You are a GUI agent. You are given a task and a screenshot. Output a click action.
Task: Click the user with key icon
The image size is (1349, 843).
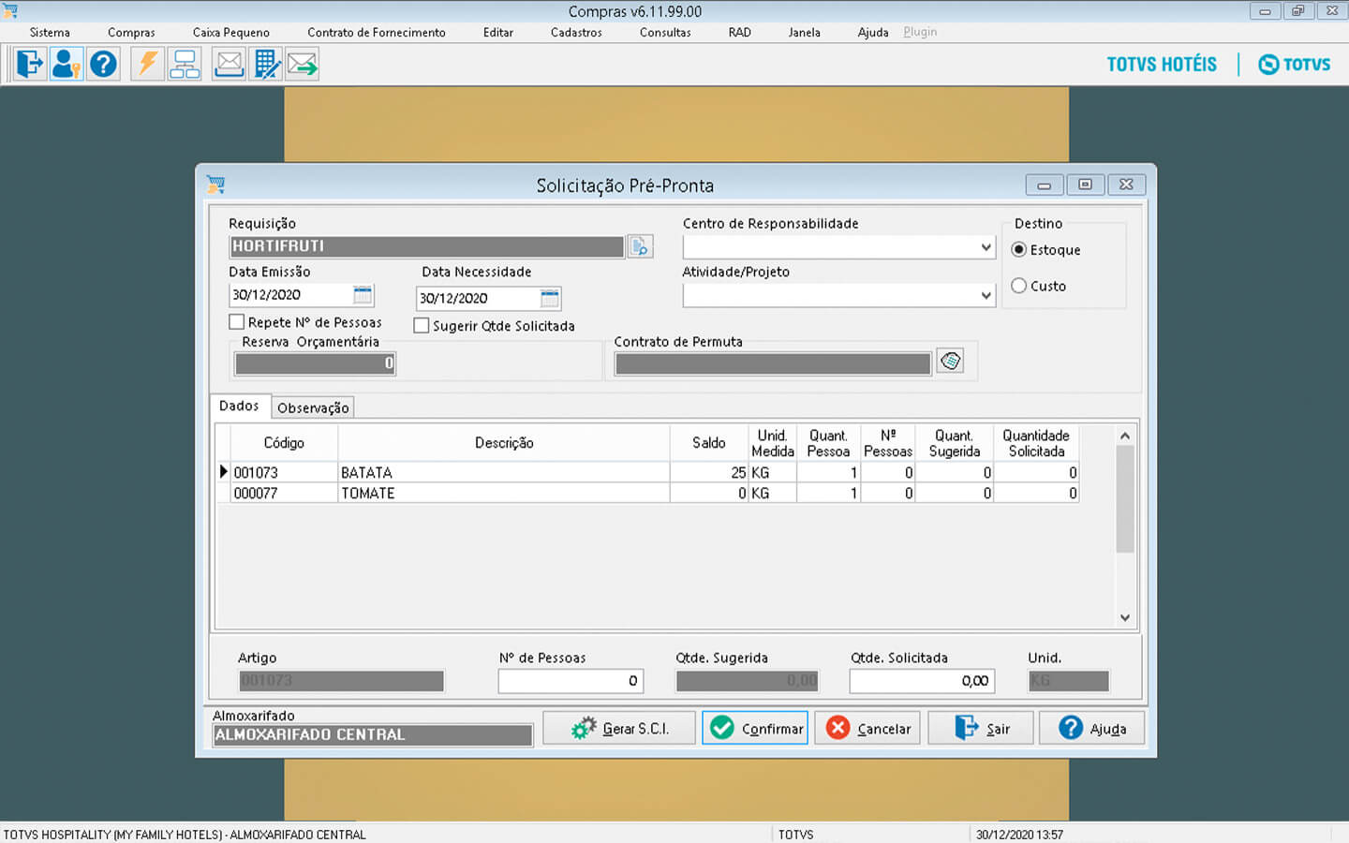click(66, 64)
